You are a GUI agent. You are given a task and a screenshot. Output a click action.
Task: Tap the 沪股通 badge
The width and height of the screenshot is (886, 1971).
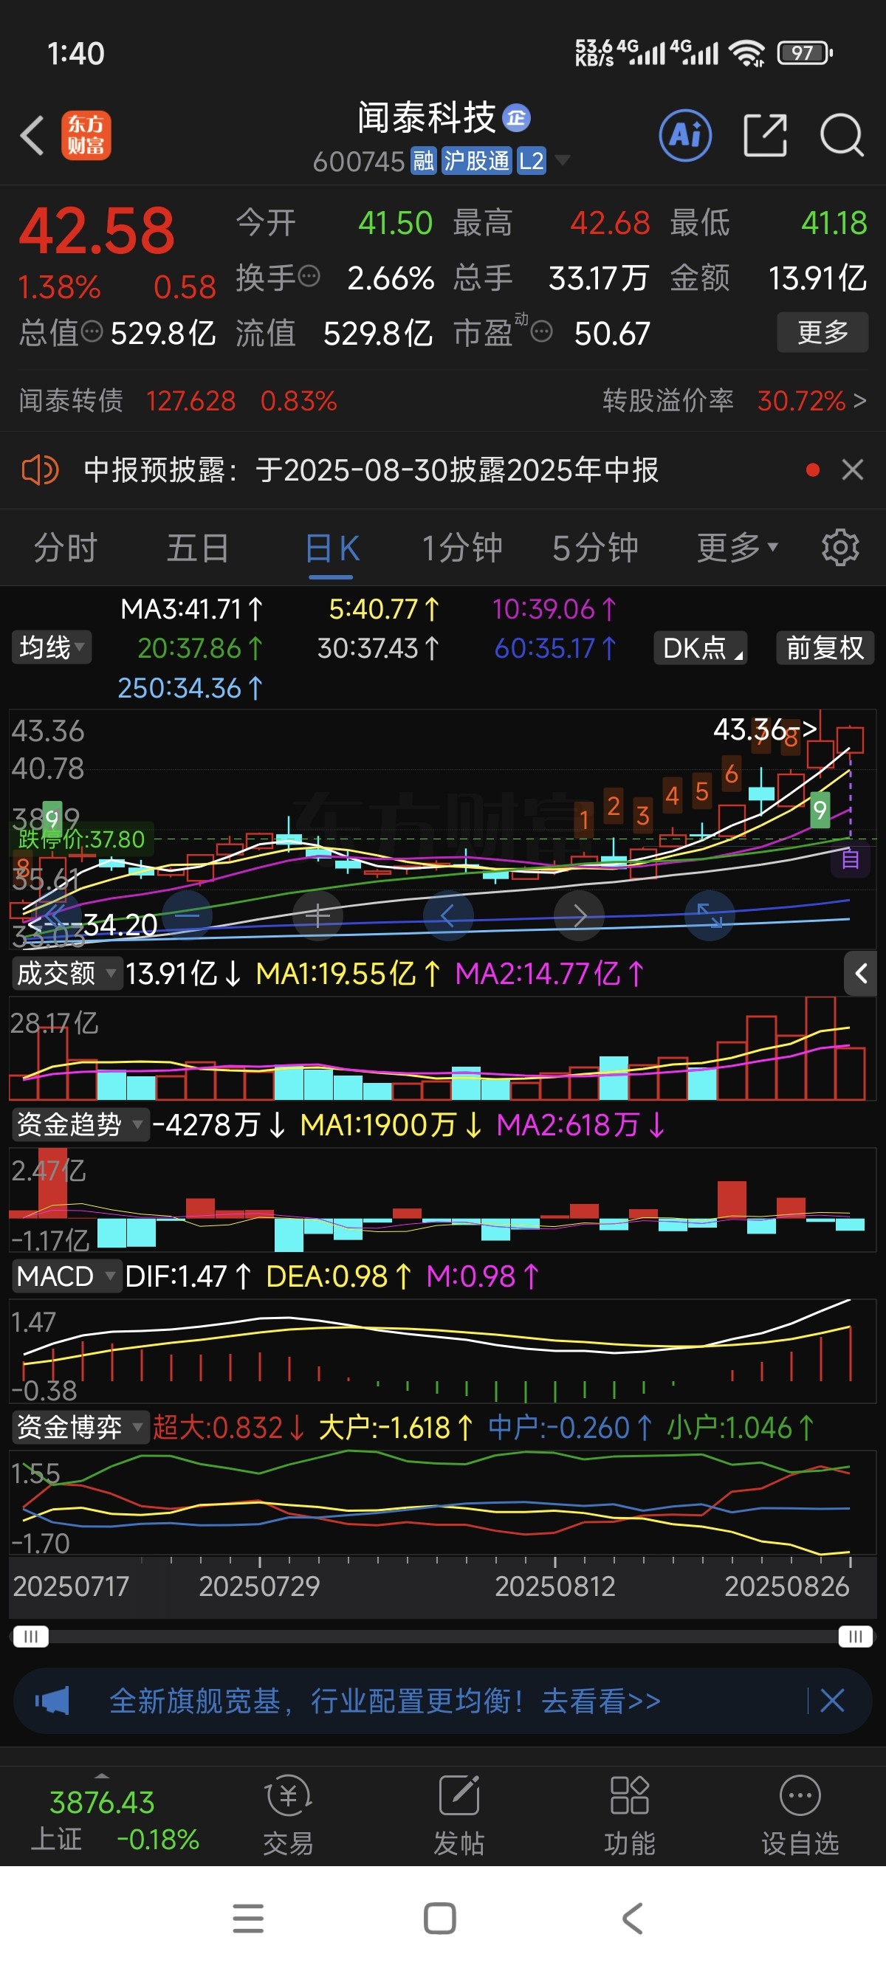coord(476,161)
